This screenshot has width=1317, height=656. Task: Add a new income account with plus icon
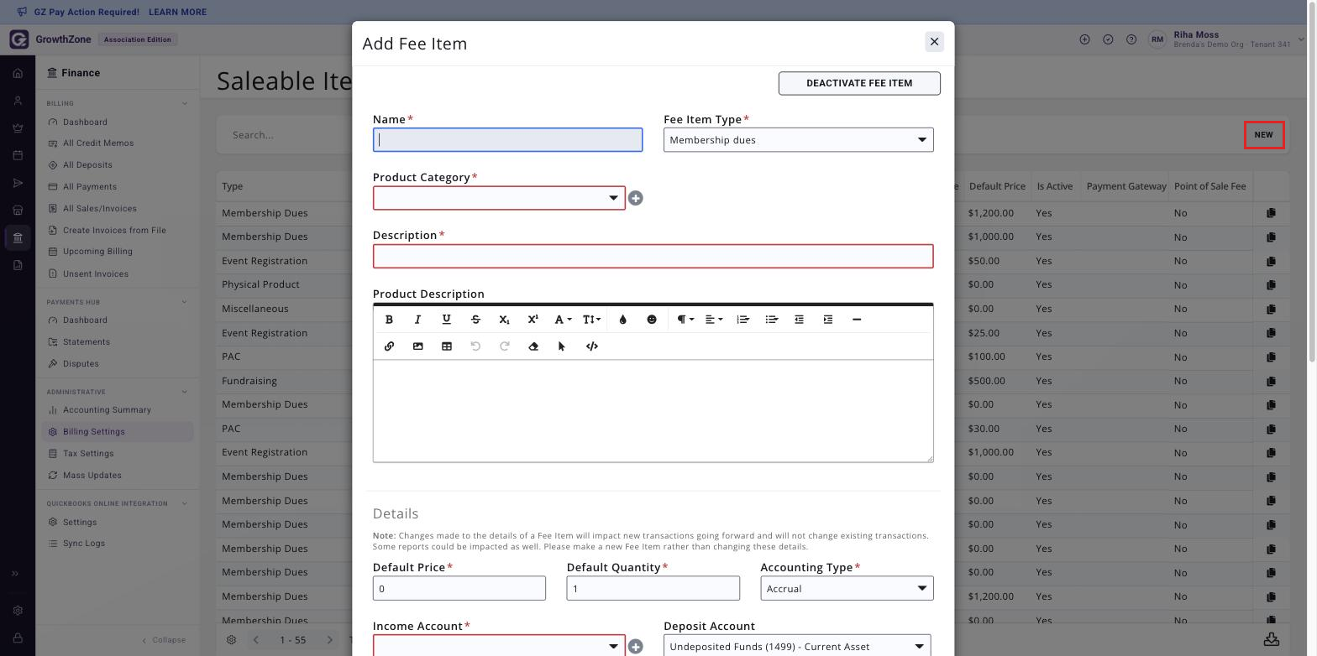point(636,647)
